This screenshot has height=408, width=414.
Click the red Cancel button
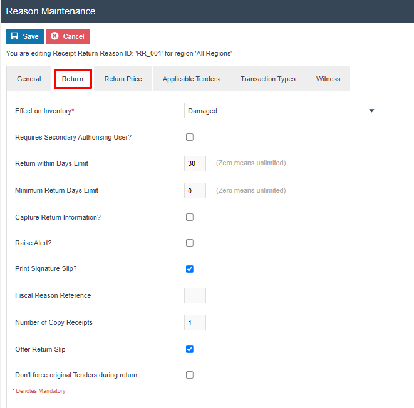[68, 36]
